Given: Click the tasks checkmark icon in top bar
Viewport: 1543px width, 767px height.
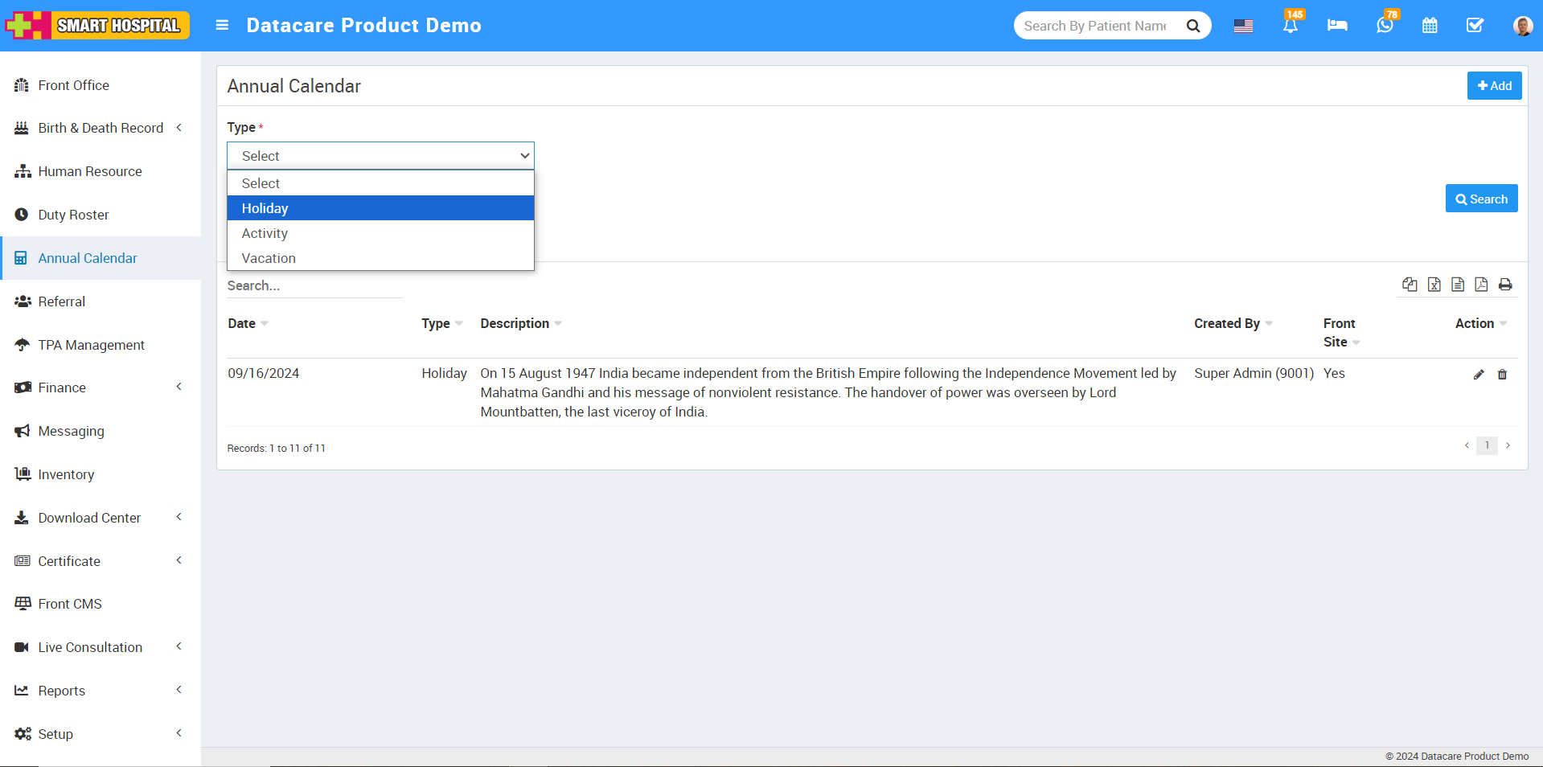Looking at the screenshot, I should (x=1475, y=25).
